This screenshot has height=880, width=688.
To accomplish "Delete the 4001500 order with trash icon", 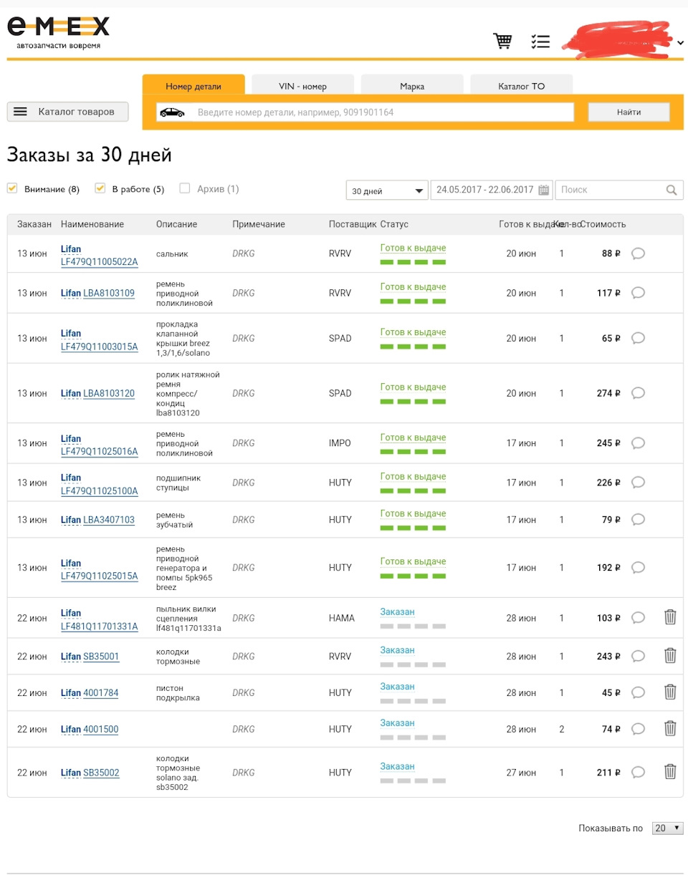I will tap(670, 728).
